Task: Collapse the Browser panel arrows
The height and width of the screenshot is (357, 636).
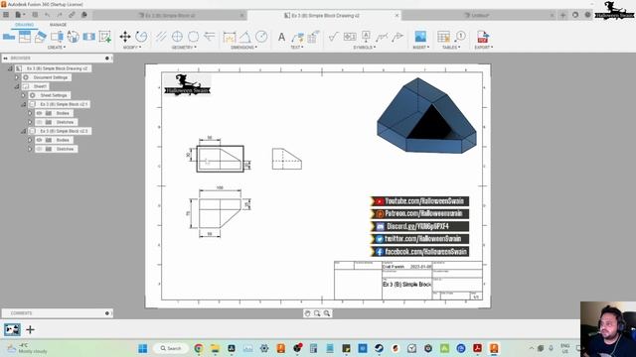Action: 5,59
